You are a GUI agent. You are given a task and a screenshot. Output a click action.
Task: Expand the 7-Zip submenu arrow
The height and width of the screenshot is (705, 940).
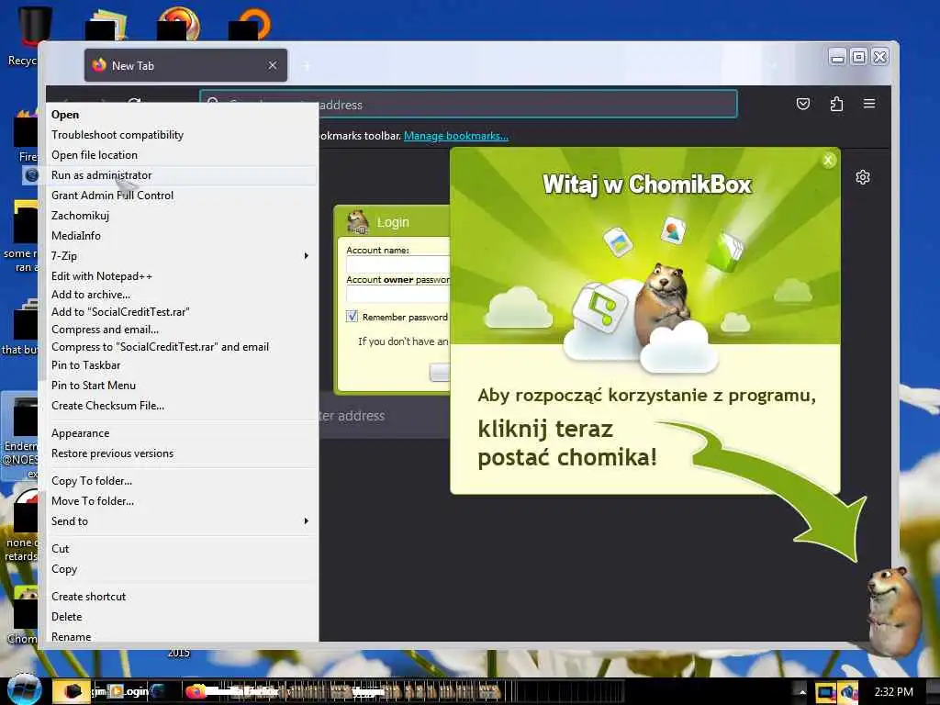[x=306, y=256]
